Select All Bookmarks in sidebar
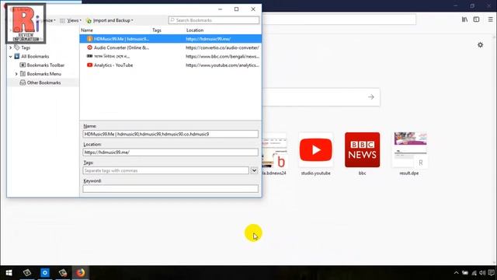497x280 pixels. (x=35, y=57)
